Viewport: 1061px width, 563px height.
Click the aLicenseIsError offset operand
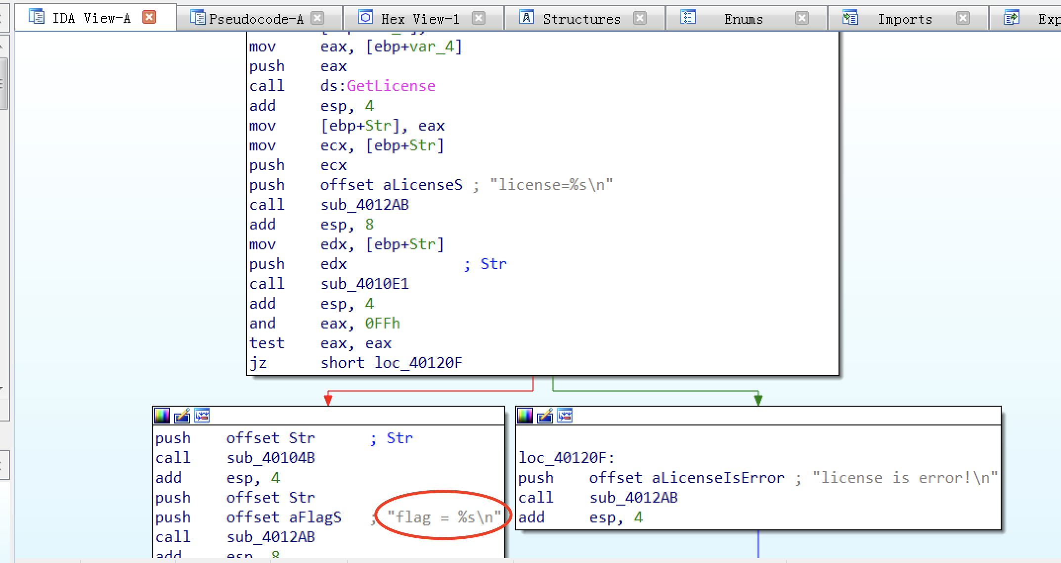point(718,478)
